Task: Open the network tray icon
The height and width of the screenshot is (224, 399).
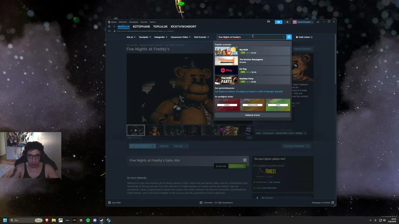Action: [x=380, y=220]
